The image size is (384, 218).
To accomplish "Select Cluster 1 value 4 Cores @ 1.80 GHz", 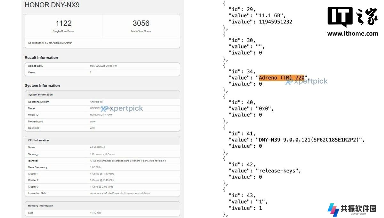I will point(102,174).
